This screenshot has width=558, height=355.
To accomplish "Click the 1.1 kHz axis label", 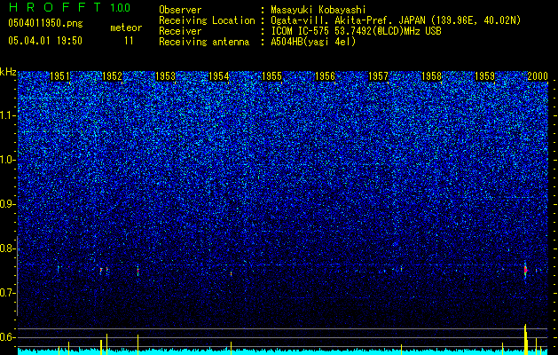I will [x=7, y=116].
